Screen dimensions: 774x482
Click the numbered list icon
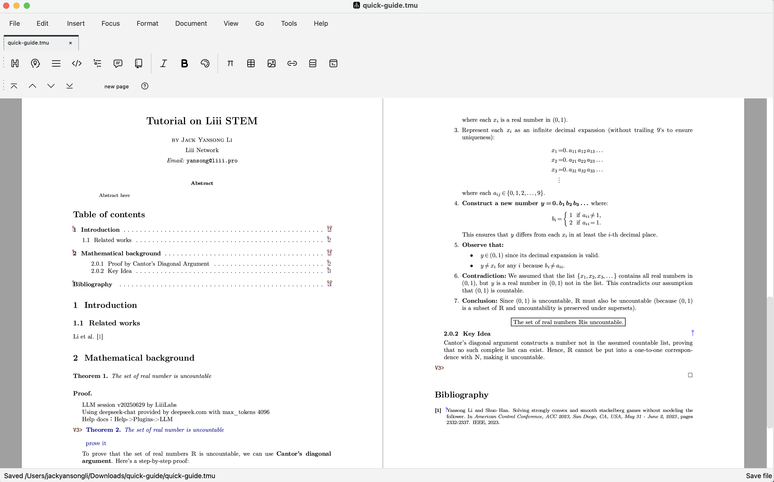pyautogui.click(x=97, y=63)
